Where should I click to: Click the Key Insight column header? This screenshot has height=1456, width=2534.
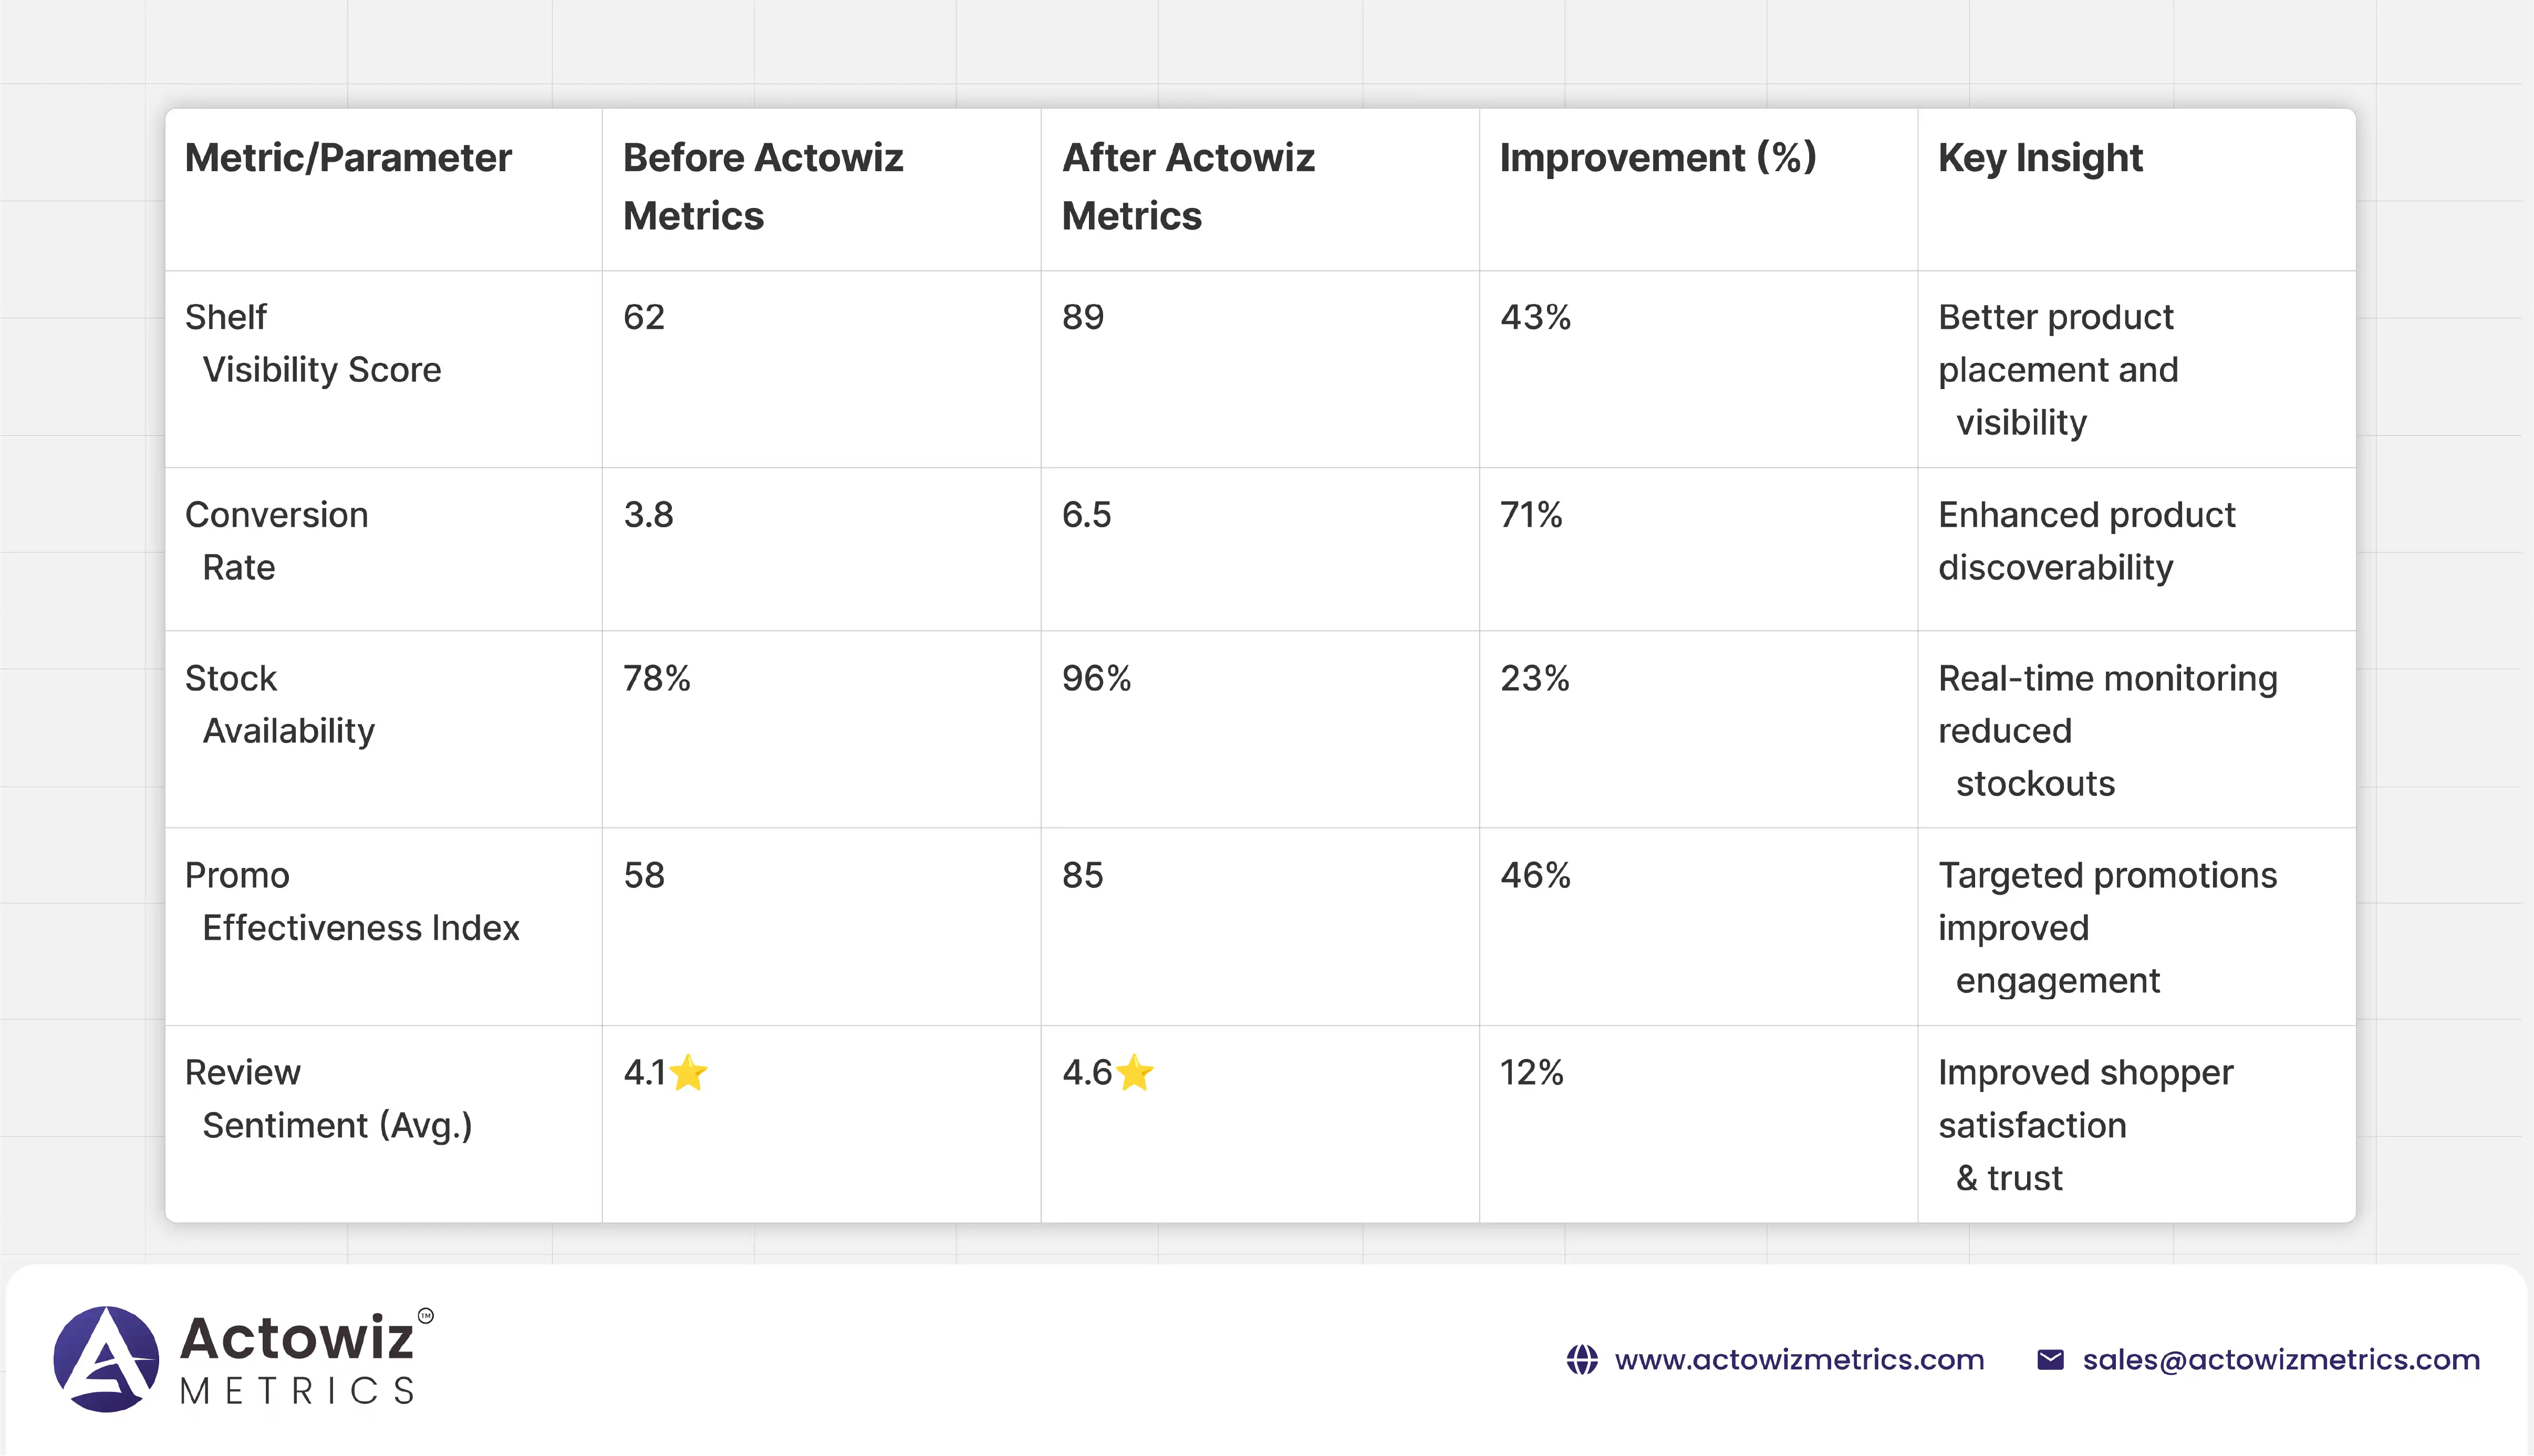coord(2040,158)
